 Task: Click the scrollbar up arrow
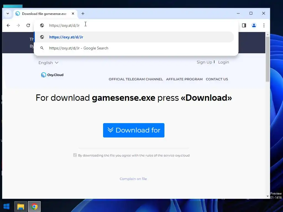[268, 35]
